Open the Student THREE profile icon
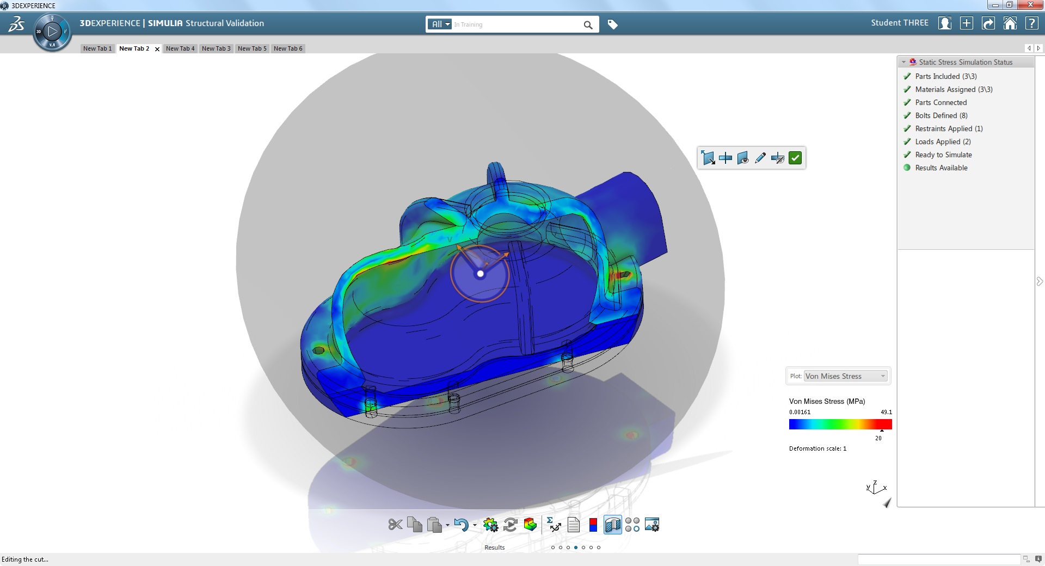The width and height of the screenshot is (1045, 566). point(945,23)
